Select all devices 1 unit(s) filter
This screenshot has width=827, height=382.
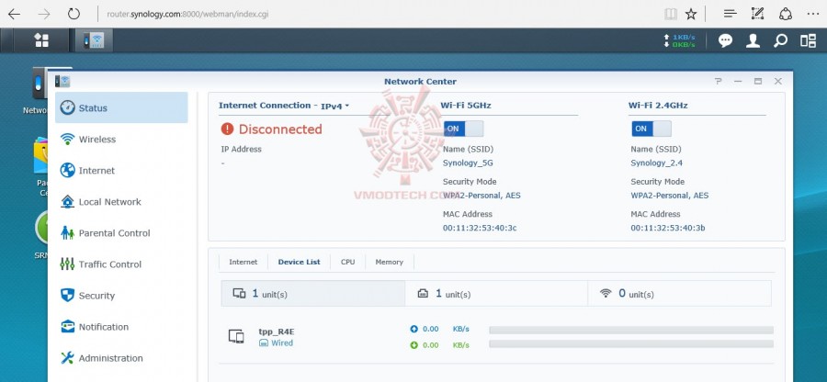312,294
